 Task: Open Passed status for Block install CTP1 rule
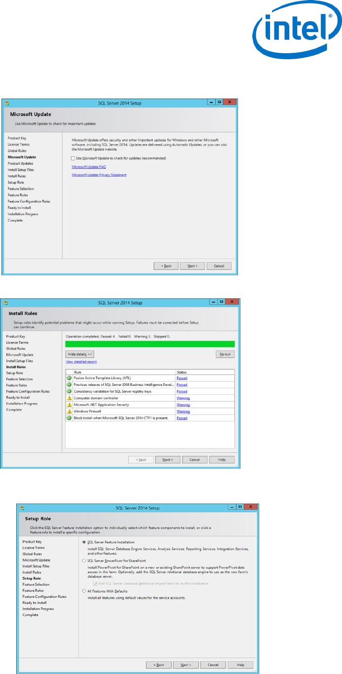182,418
